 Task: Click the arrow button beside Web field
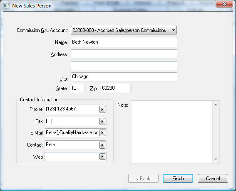point(102,157)
